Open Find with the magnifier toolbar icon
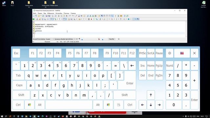 76,16
